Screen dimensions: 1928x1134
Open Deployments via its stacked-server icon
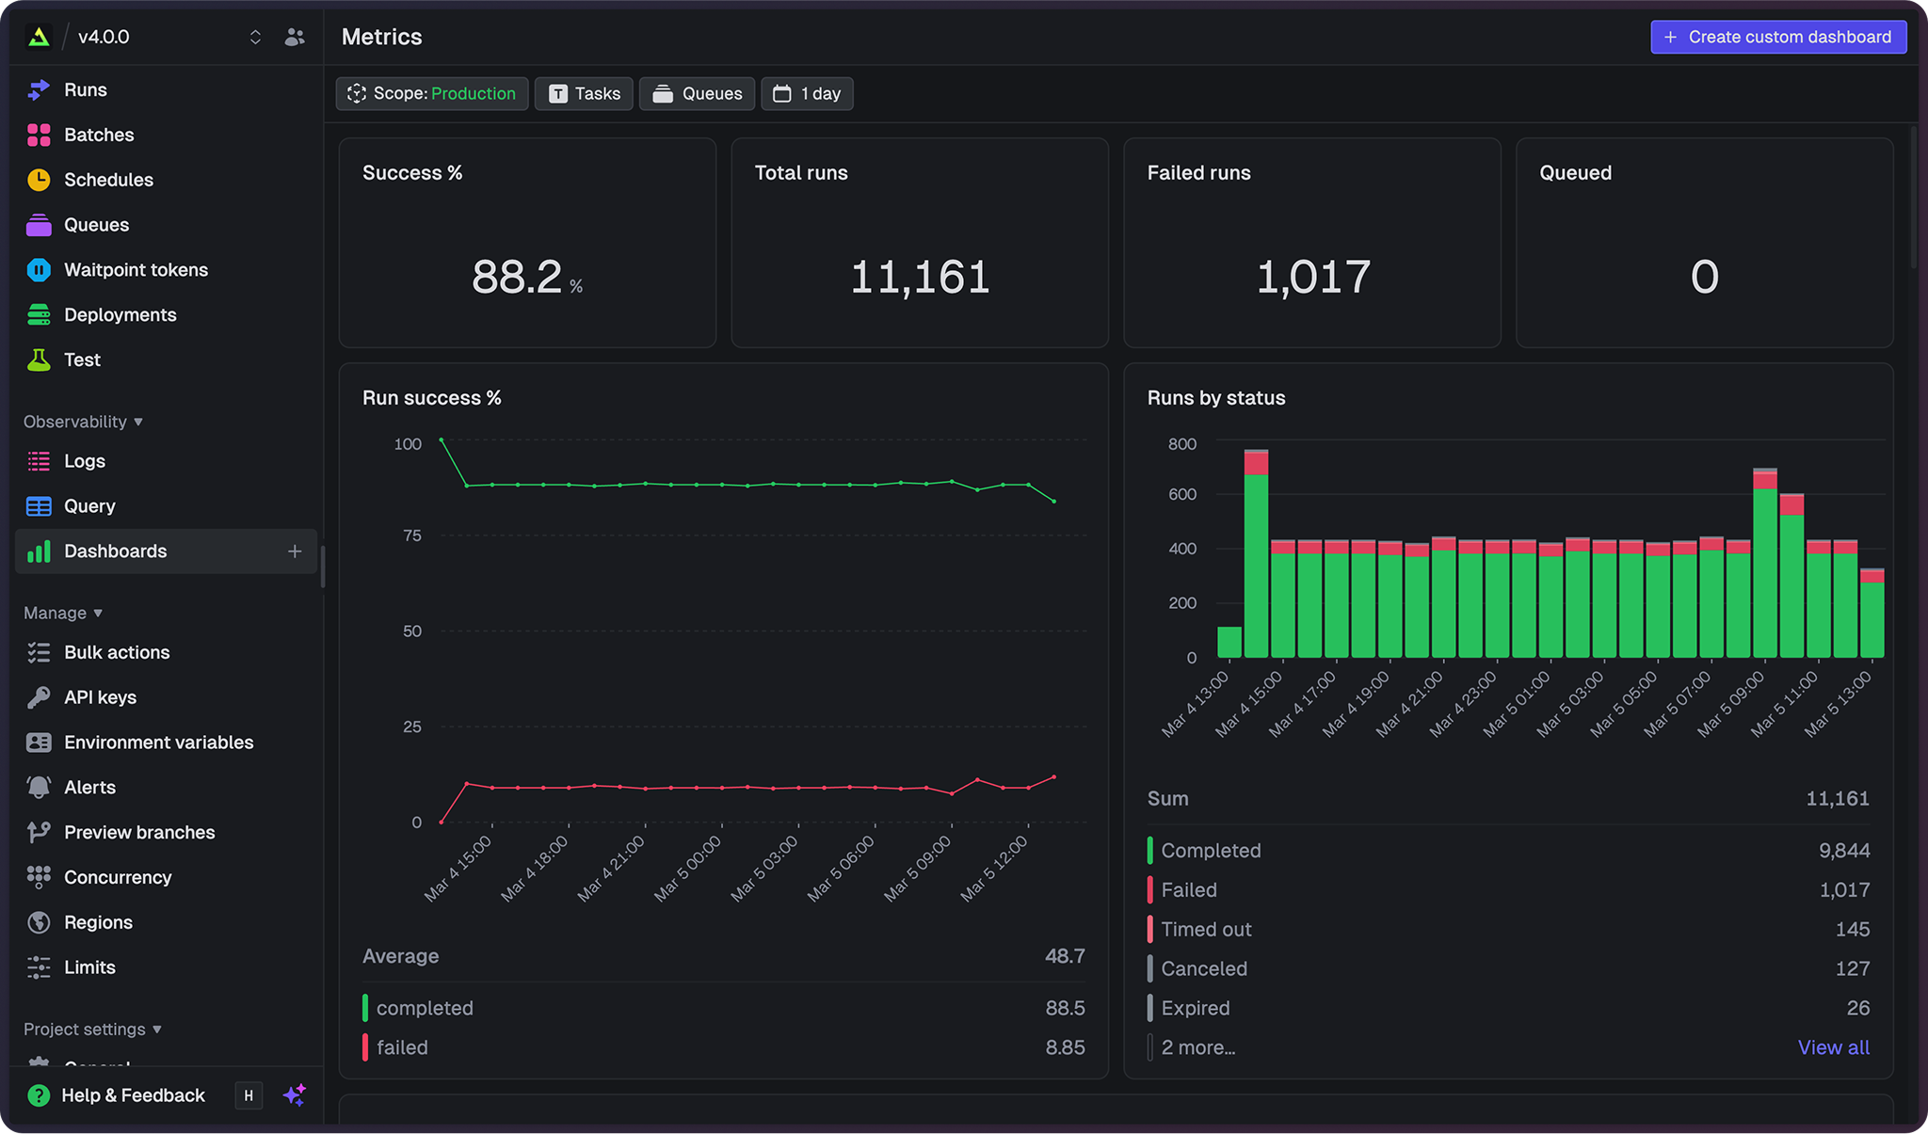click(x=39, y=314)
